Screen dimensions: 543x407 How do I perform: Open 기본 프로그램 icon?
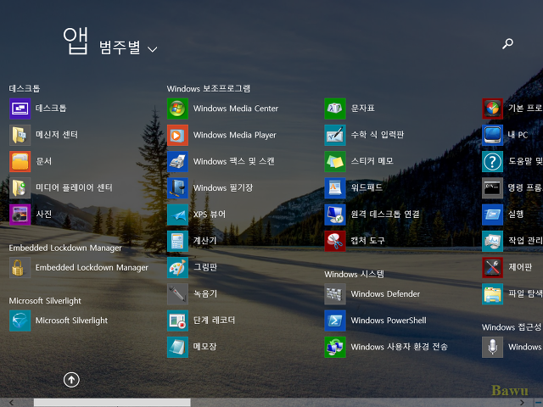click(492, 109)
